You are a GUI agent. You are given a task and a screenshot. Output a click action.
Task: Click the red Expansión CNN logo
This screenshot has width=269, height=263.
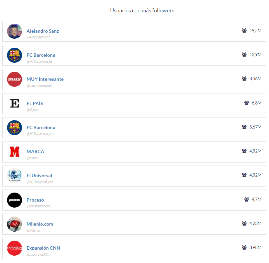pyautogui.click(x=14, y=248)
